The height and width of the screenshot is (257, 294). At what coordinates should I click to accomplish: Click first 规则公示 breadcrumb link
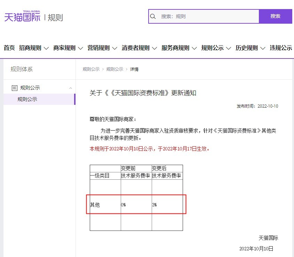coord(91,69)
